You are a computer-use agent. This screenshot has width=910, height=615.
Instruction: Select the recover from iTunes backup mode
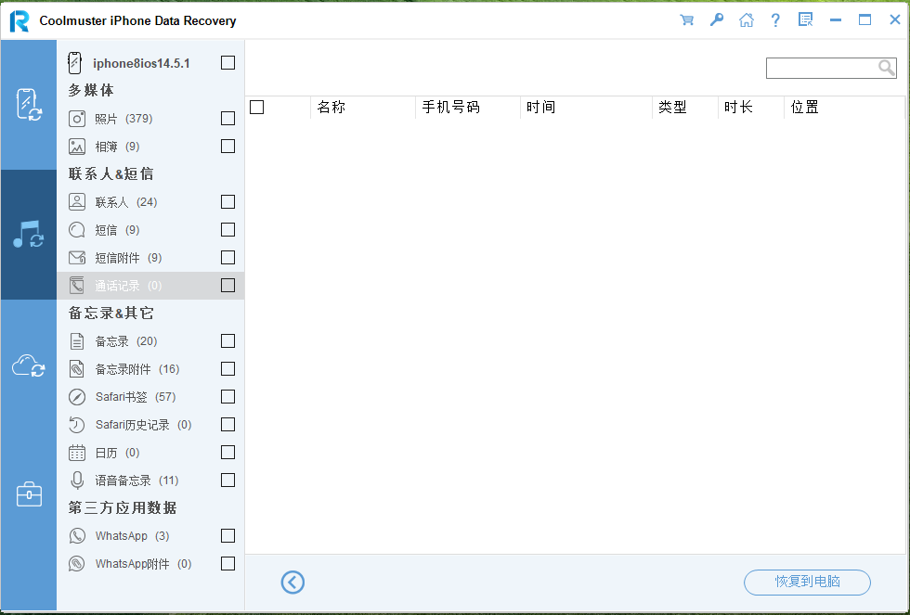[x=29, y=234]
